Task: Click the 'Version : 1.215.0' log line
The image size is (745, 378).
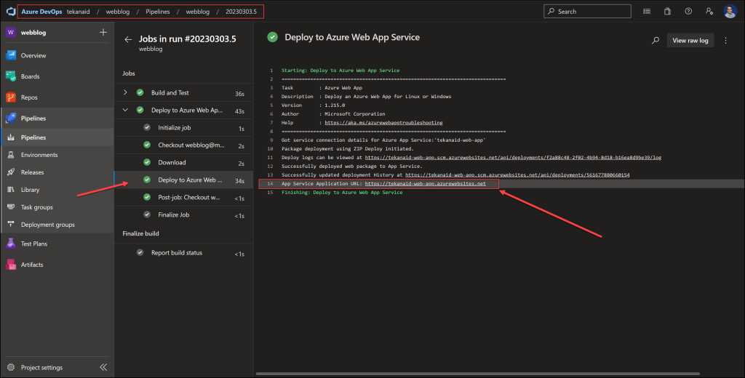Action: 313,105
